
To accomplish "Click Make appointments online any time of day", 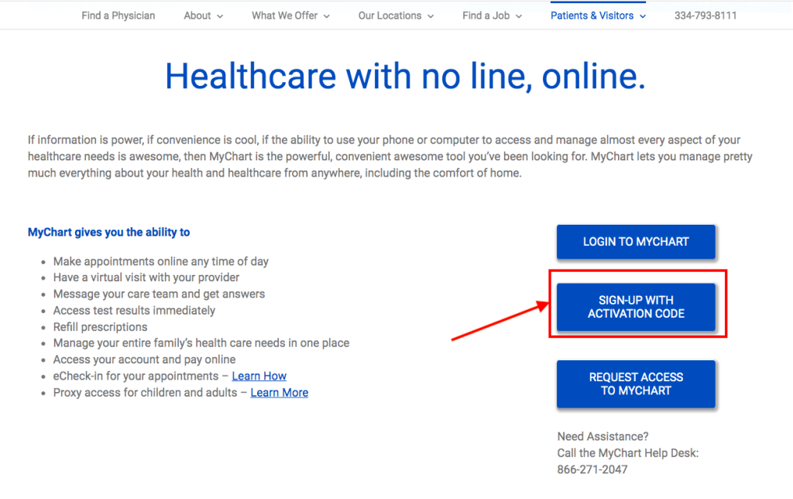I will point(161,261).
